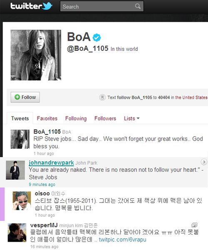
Task: Open BoA's large profile picture
Action: click(x=36, y=55)
